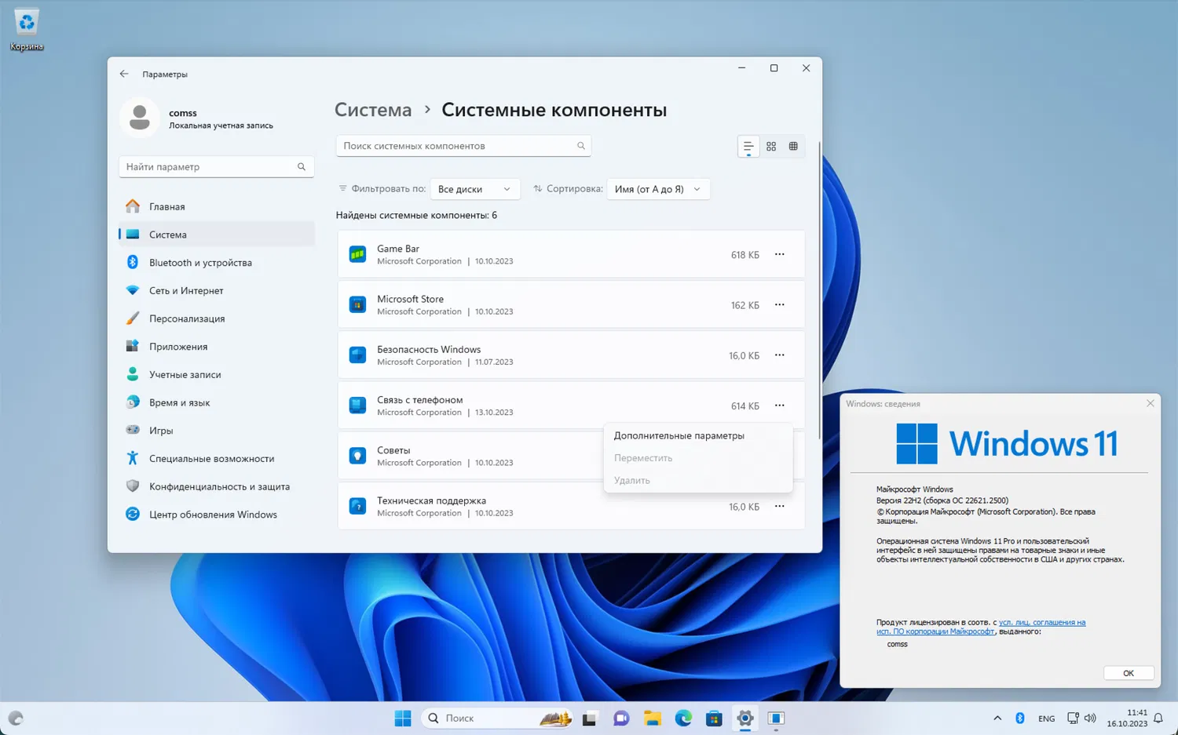
Task: Click the Система breadcrumb link
Action: [x=373, y=110]
